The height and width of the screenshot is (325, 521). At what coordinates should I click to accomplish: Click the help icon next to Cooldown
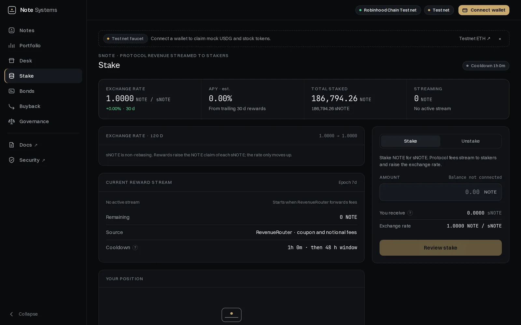(x=135, y=248)
